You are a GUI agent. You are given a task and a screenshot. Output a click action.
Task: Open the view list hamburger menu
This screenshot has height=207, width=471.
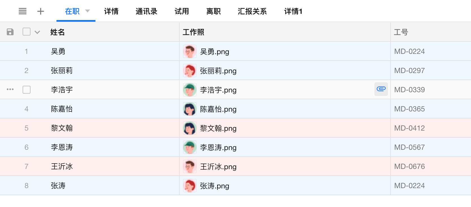click(23, 11)
